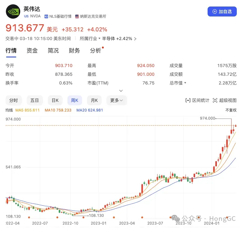Switch to the 行情 tab

(11, 51)
